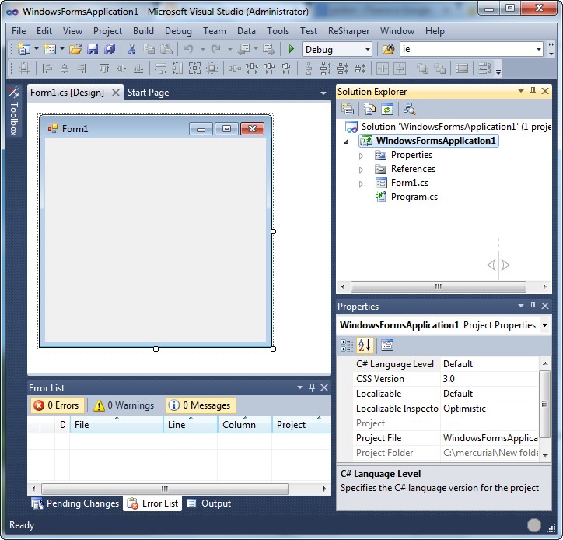Screen dimensions: 563x540
Task: Expand the References node
Action: (362, 170)
